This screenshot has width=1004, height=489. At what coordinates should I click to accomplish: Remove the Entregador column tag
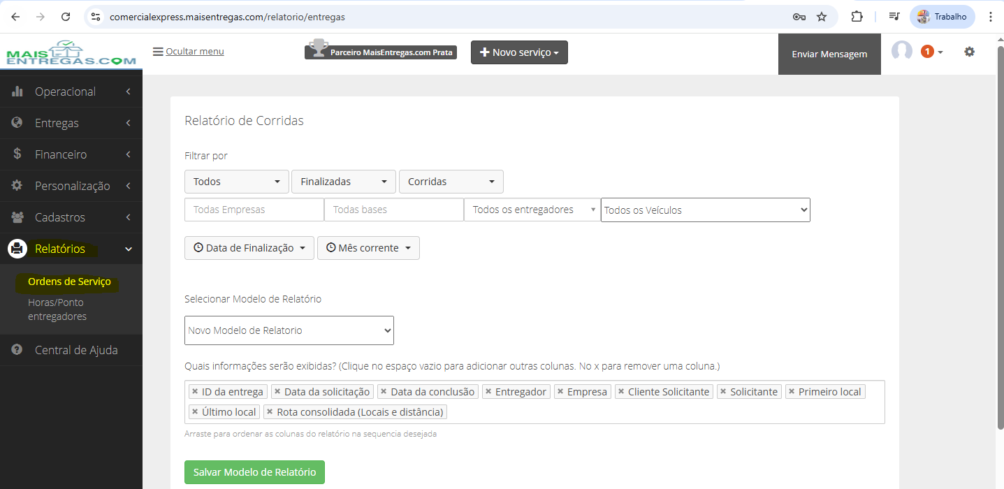point(488,392)
